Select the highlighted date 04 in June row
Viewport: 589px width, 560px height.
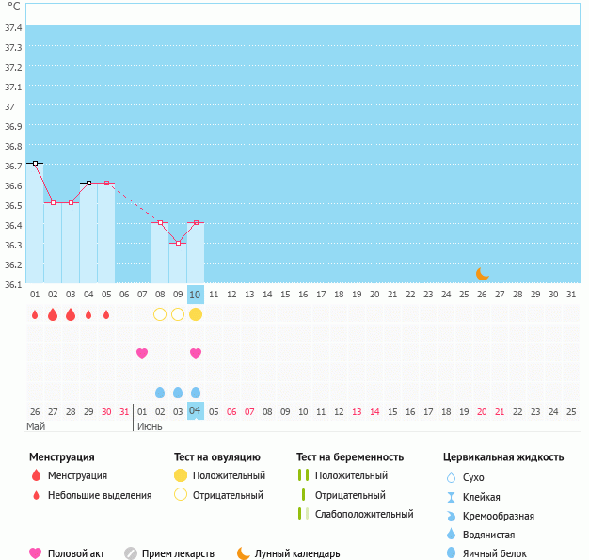tap(196, 411)
